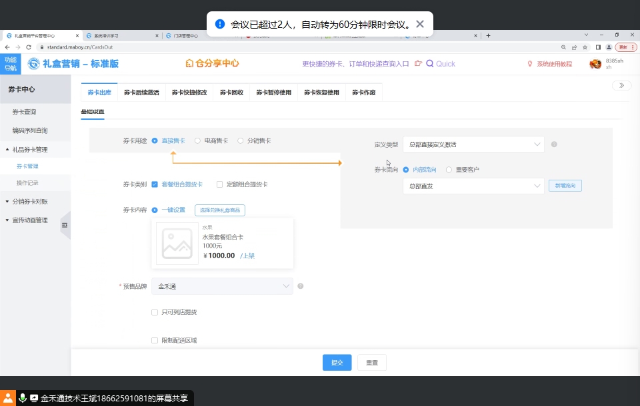Check the 定额组合提货卡 checkbox
The image size is (640, 406).
coord(220,184)
